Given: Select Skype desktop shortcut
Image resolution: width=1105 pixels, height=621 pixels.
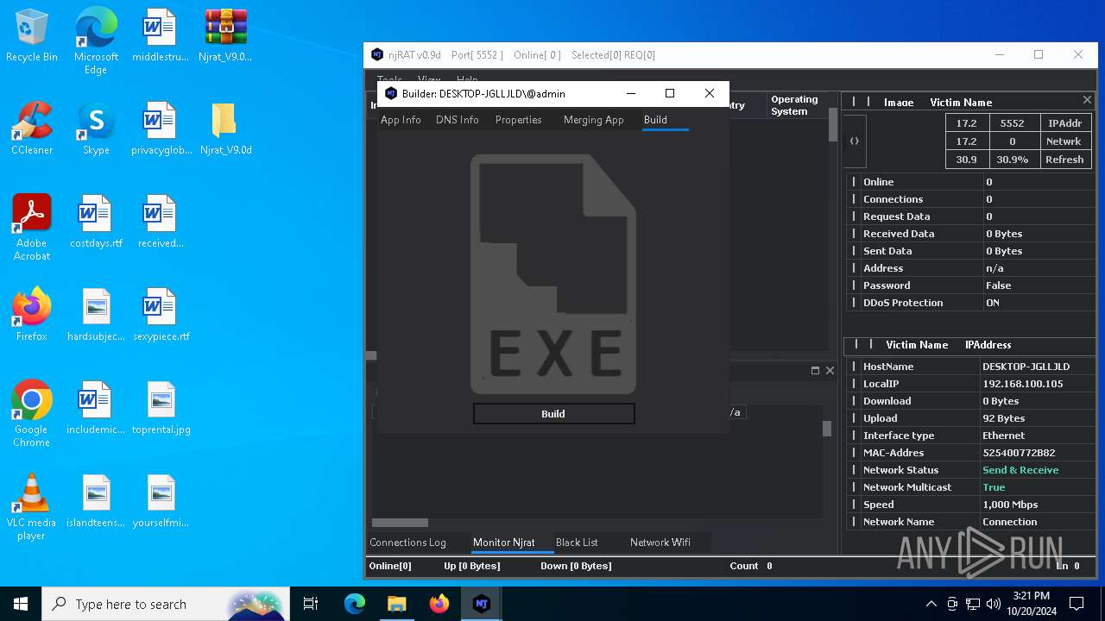Looking at the screenshot, I should pos(96,129).
